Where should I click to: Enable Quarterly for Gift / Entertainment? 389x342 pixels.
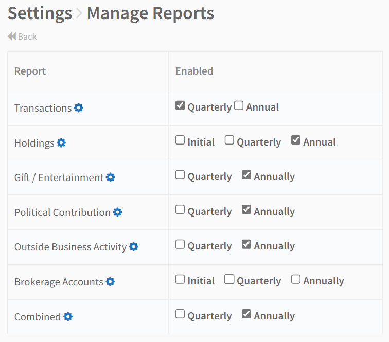click(x=180, y=174)
